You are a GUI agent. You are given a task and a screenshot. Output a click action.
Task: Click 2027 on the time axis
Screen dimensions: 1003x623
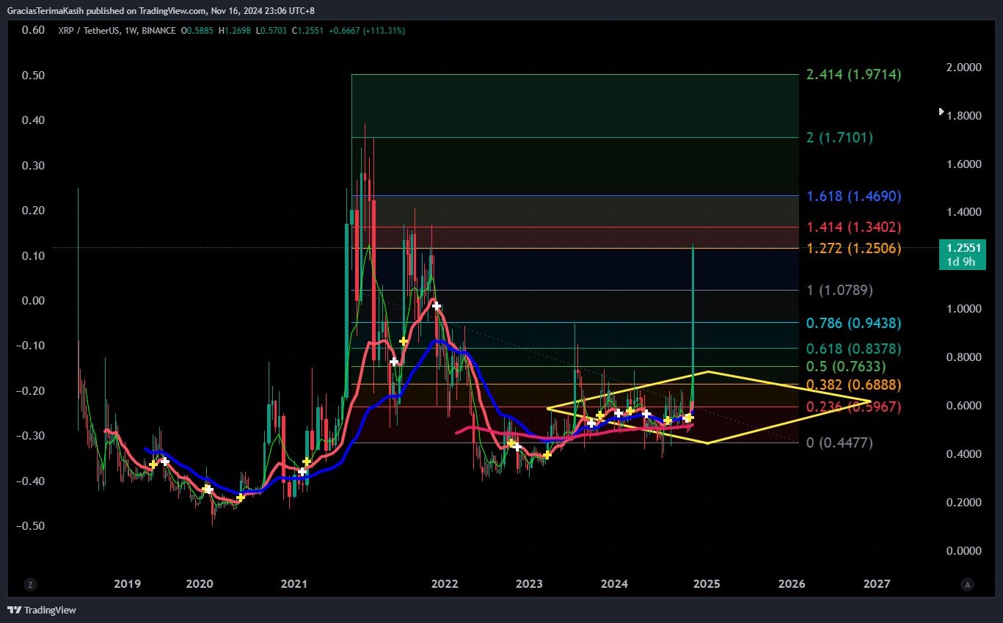(877, 584)
